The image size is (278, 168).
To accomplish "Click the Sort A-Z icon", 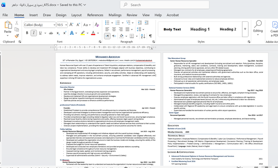I will point(142,36).
